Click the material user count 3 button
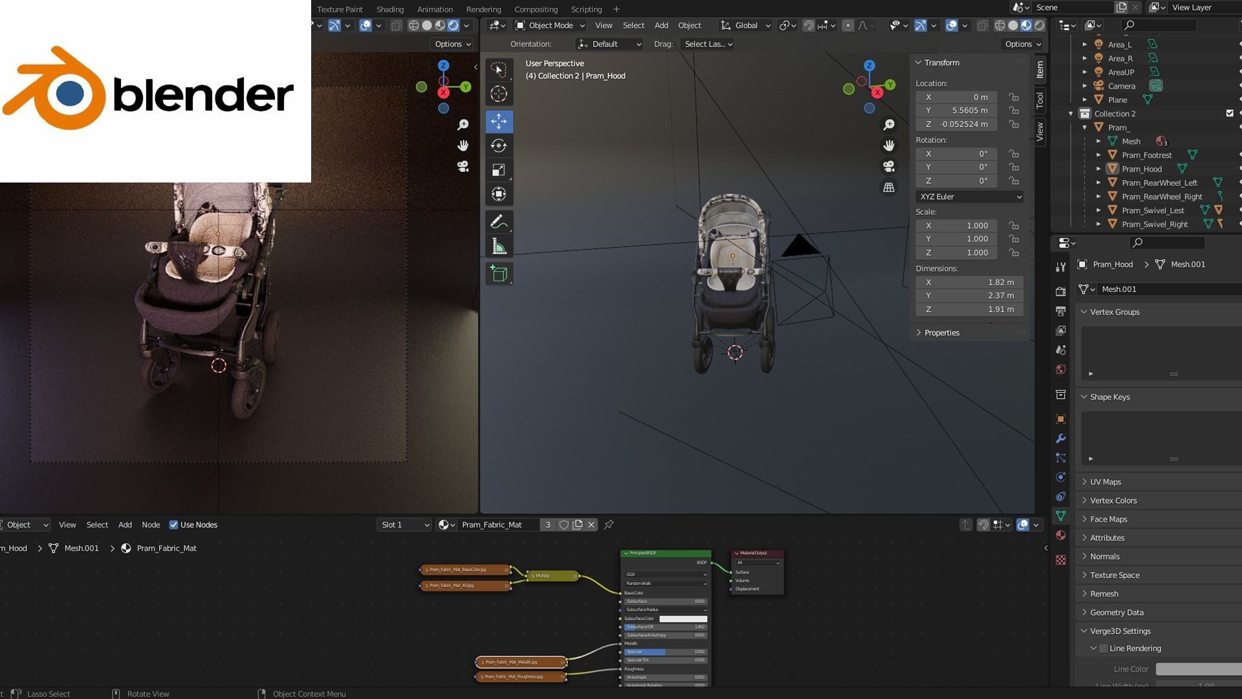The height and width of the screenshot is (699, 1242). tap(548, 525)
